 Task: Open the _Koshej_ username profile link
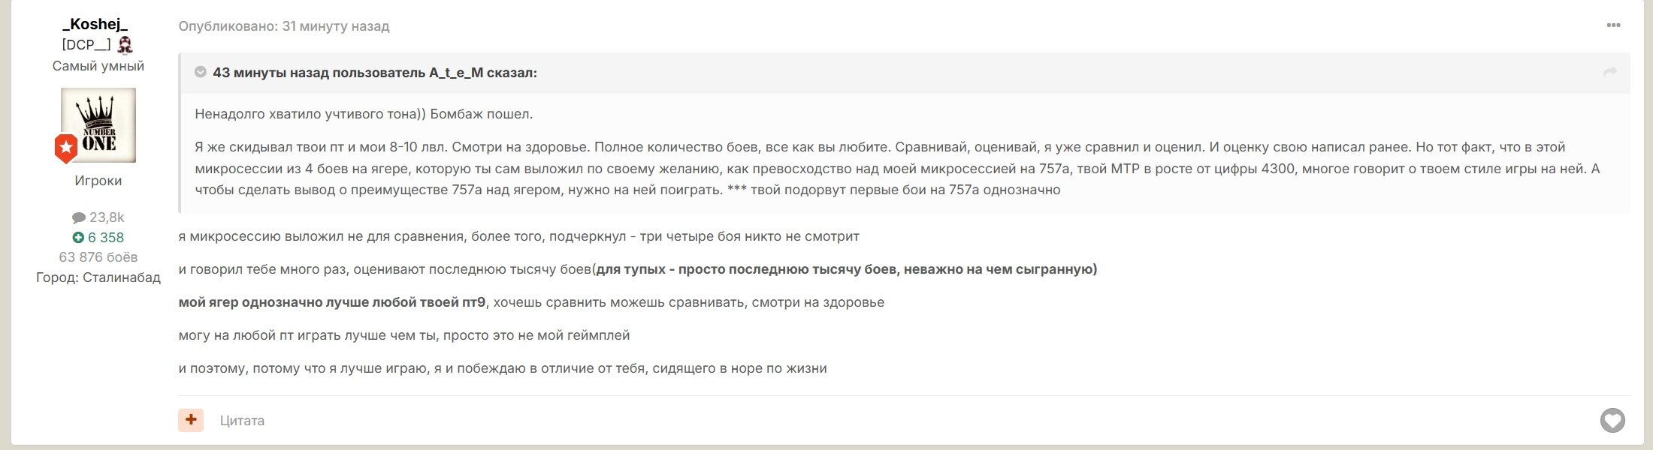pos(95,24)
